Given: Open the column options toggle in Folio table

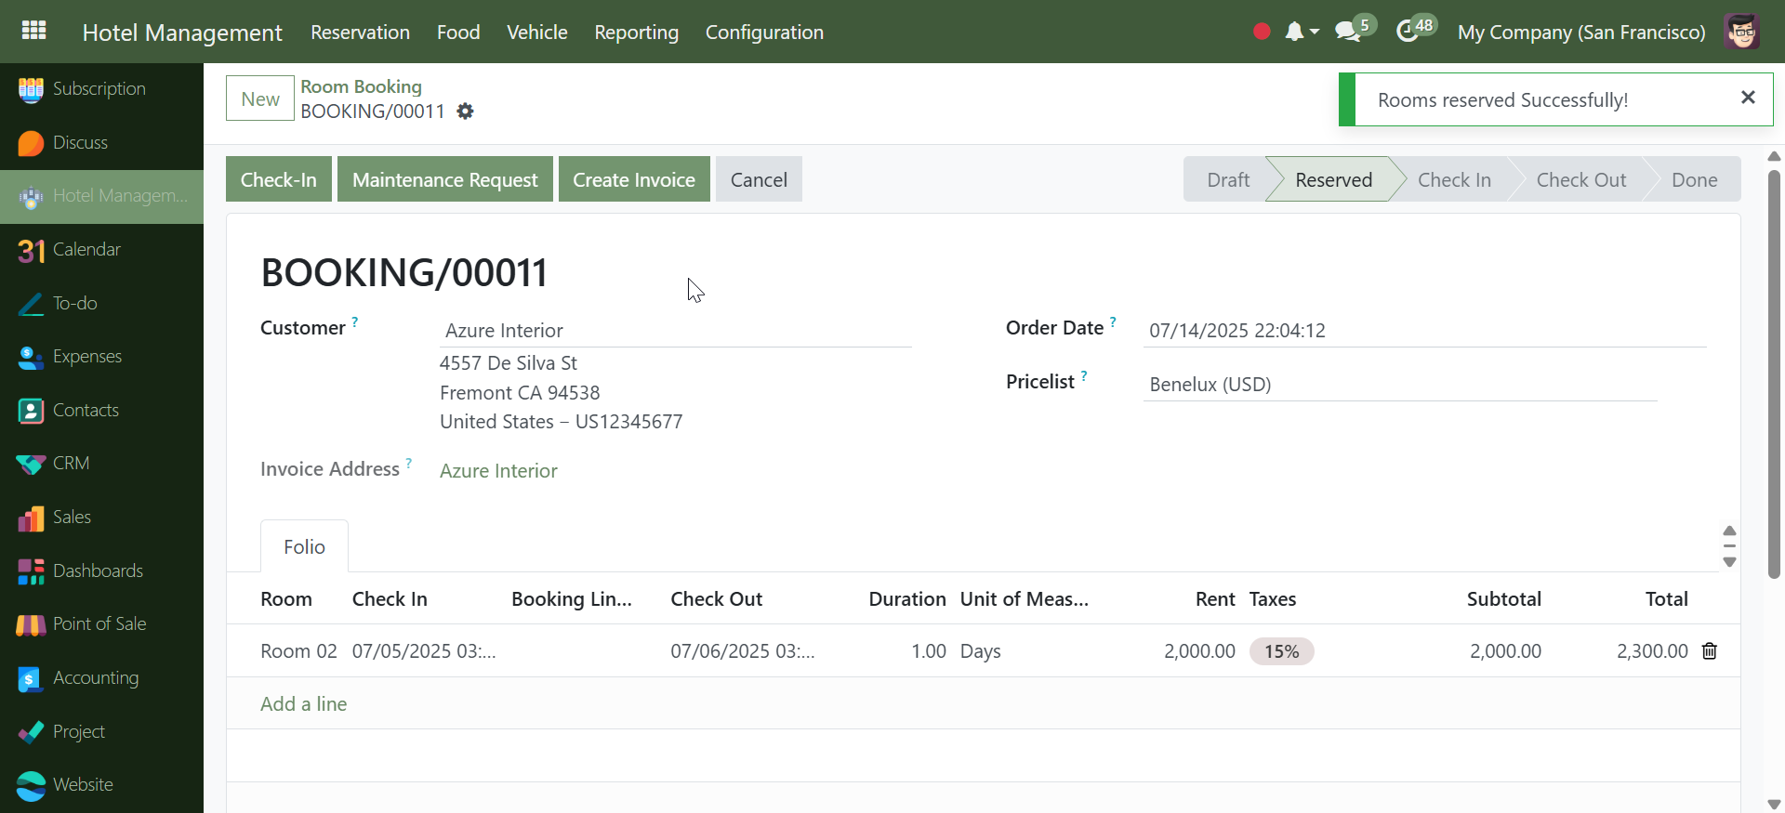Looking at the screenshot, I should click(1728, 546).
